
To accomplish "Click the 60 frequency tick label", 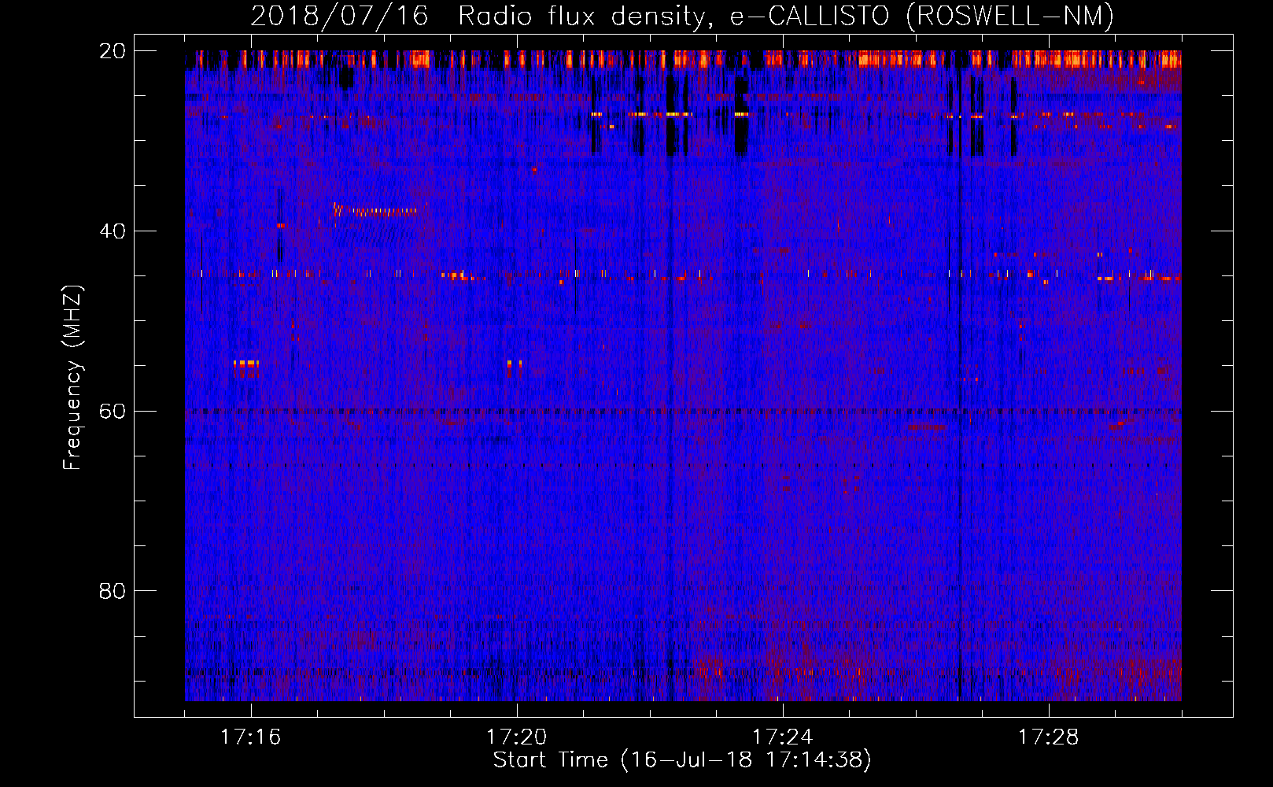I will click(x=112, y=412).
